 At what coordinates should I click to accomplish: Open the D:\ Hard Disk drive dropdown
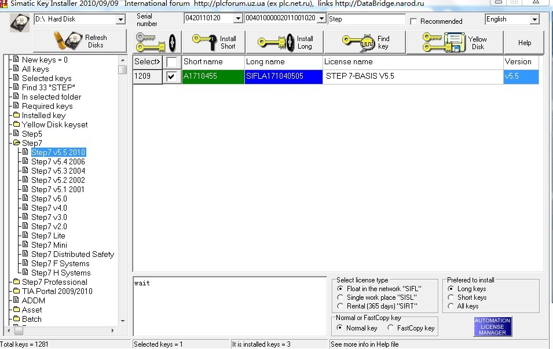pyautogui.click(x=120, y=20)
